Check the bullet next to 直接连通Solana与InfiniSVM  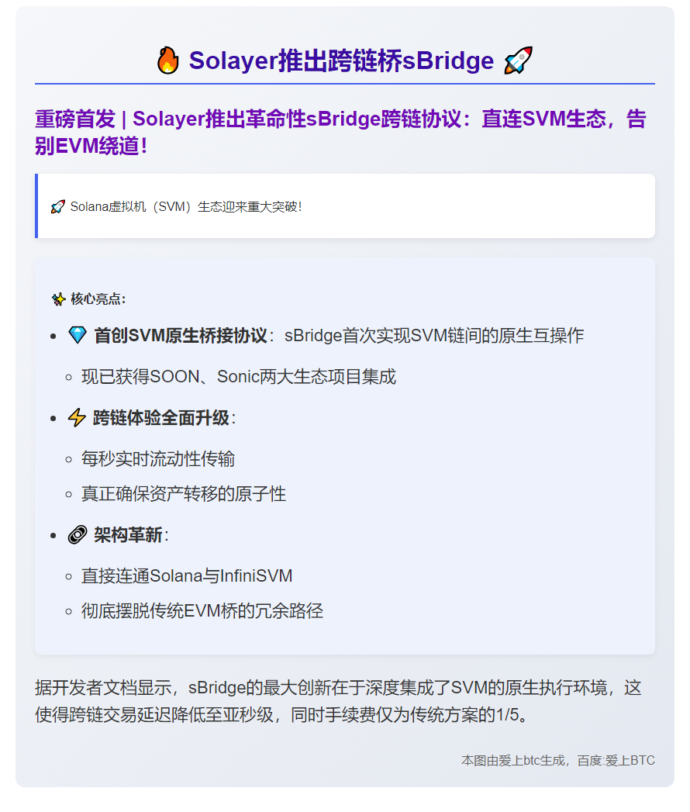coord(67,576)
